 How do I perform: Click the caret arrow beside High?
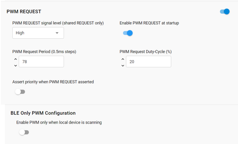pyautogui.click(x=57, y=33)
